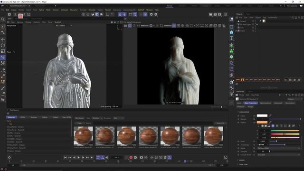
Task: Open the Include Mode dropdown
Action: click(279, 155)
